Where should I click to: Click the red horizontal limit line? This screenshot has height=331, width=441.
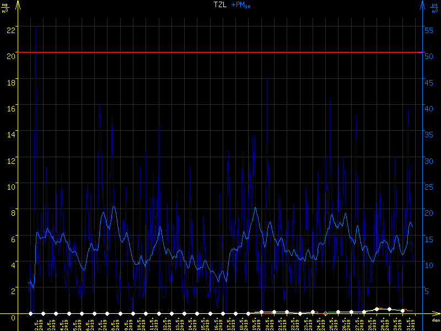click(220, 52)
